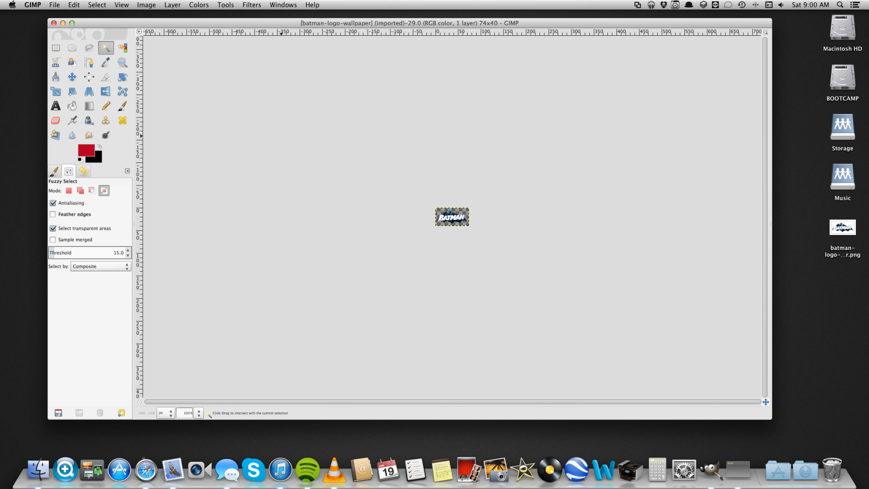Activate the Paths tool
This screenshot has height=489, width=869.
pos(89,62)
